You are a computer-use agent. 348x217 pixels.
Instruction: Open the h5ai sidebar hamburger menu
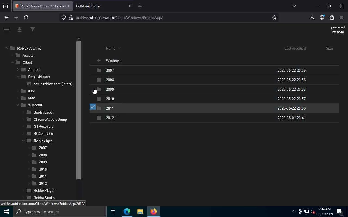click(x=7, y=30)
